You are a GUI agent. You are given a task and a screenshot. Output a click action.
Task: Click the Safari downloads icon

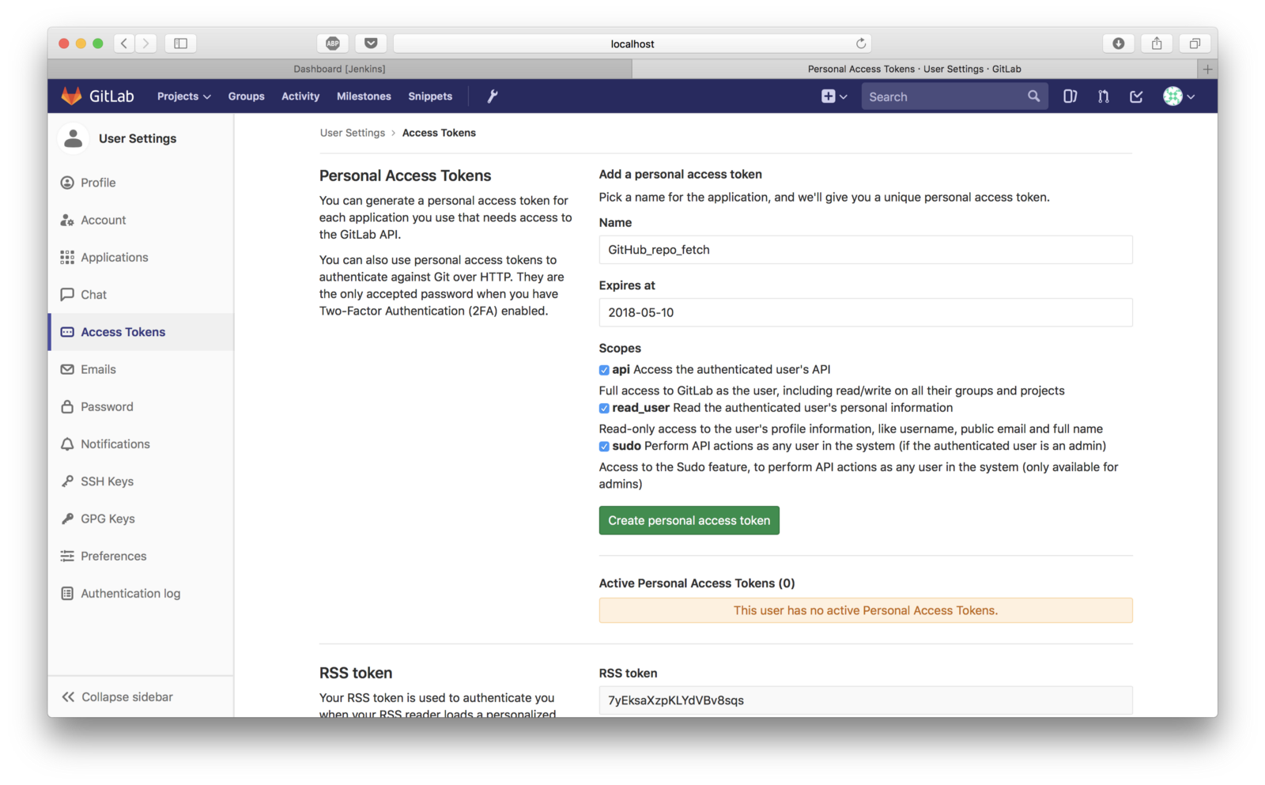pyautogui.click(x=1118, y=43)
